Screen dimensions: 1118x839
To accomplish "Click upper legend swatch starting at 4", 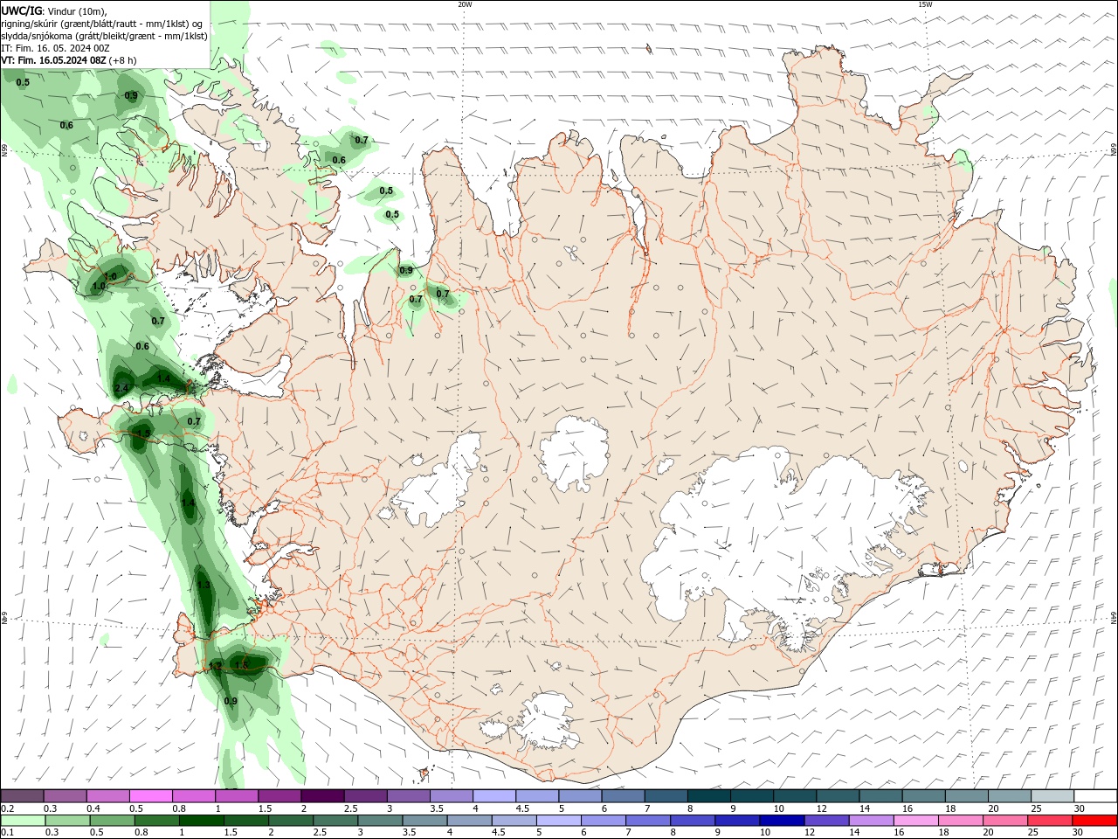I will click(494, 796).
